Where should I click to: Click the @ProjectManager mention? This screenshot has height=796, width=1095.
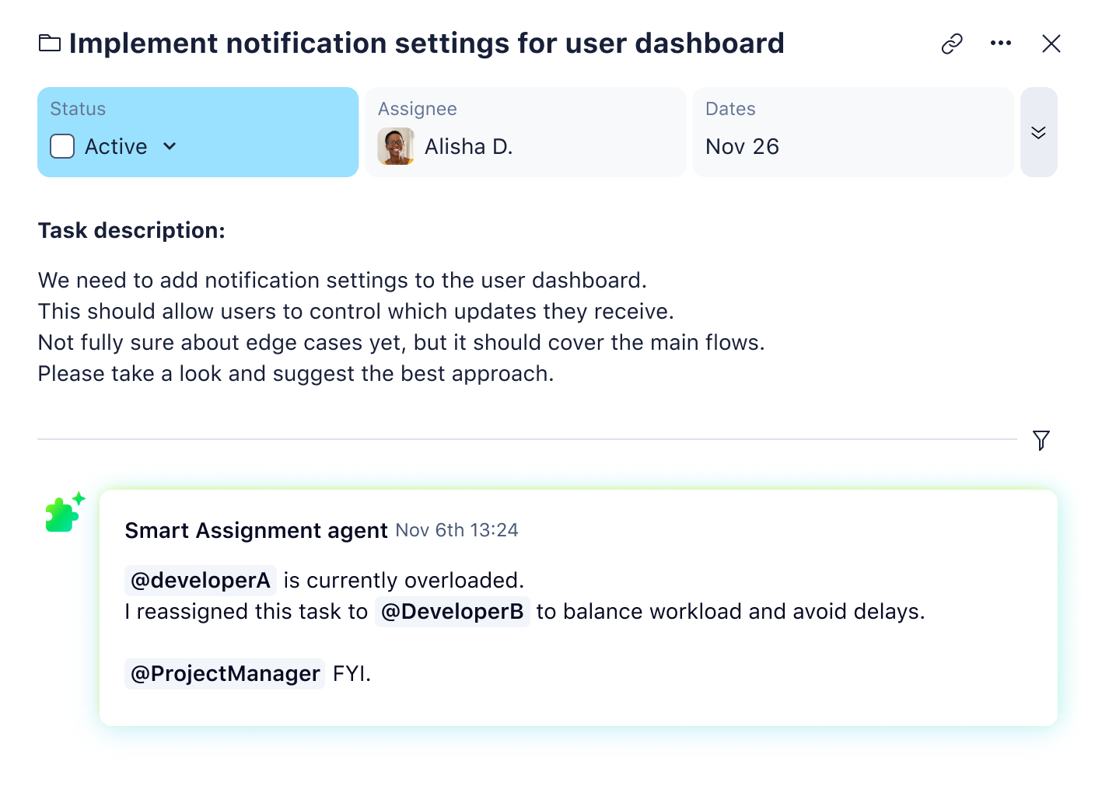tap(224, 673)
